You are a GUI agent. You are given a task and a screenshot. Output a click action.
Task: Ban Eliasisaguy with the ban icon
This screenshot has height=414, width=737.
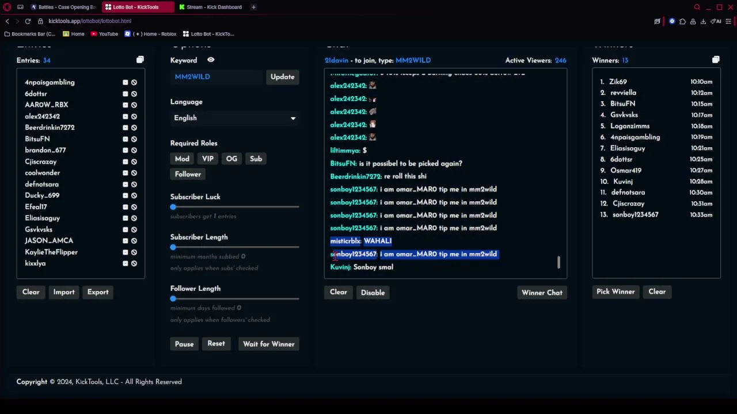pos(134,218)
